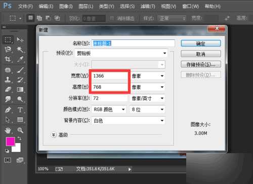Open the color mode dropdown RGB 颜色
The height and width of the screenshot is (184, 253).
(x=109, y=109)
